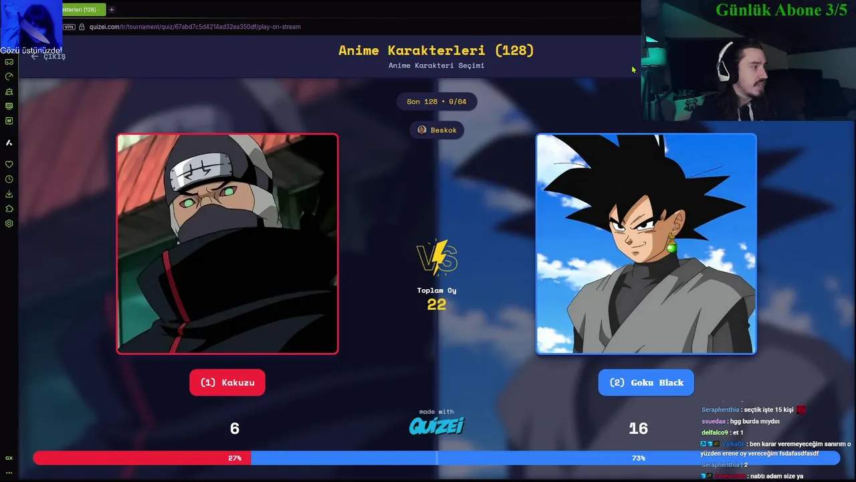Click the padlock site info icon
The height and width of the screenshot is (482, 856).
pyautogui.click(x=82, y=27)
